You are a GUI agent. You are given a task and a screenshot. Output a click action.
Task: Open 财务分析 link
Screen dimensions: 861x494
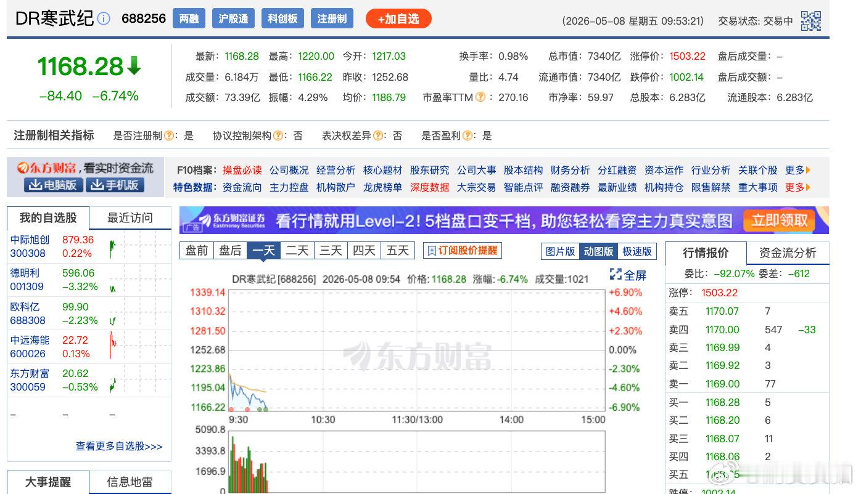pos(570,170)
